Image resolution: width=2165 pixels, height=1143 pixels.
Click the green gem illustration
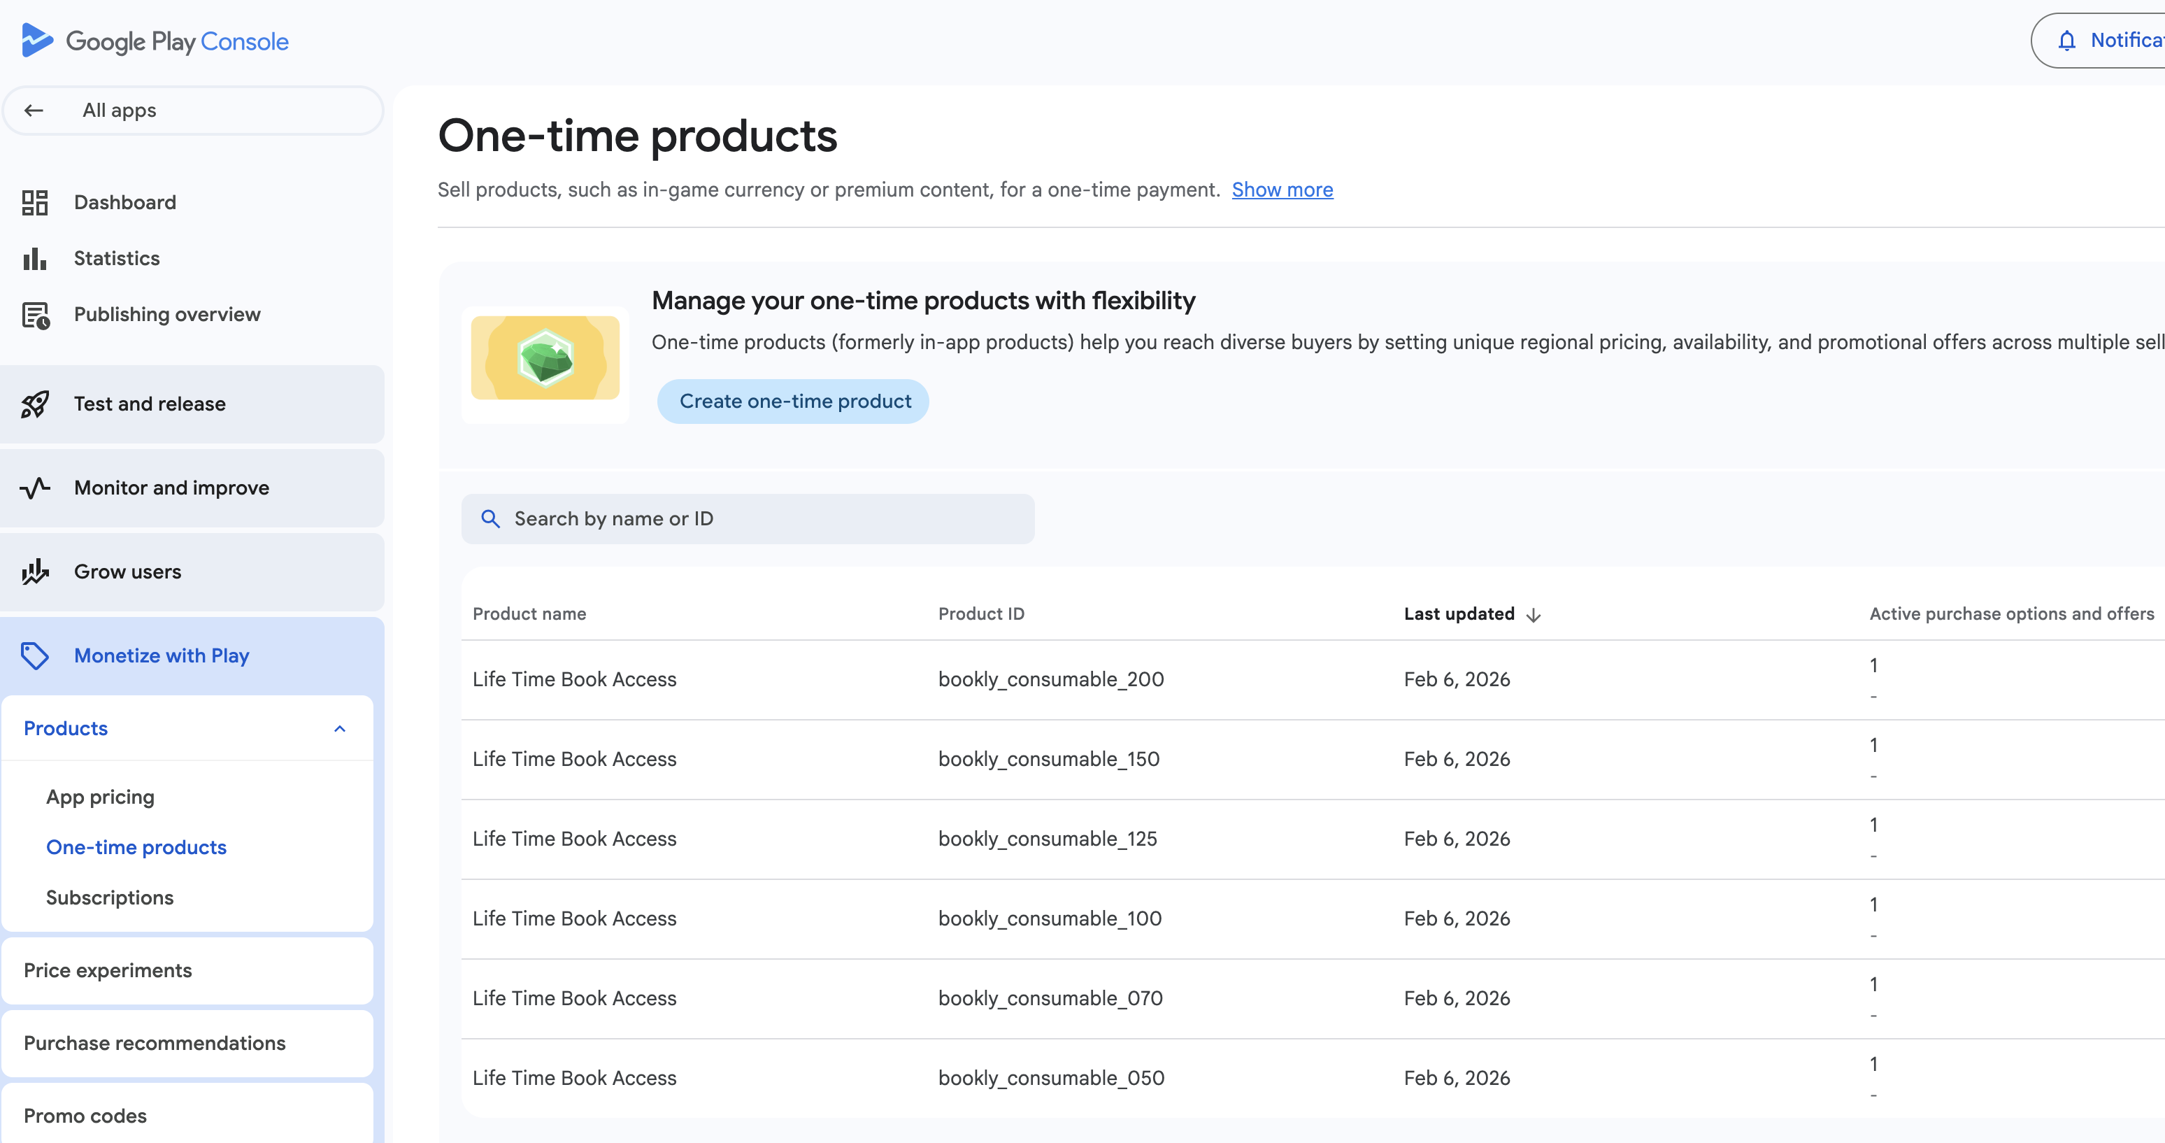[x=545, y=357]
